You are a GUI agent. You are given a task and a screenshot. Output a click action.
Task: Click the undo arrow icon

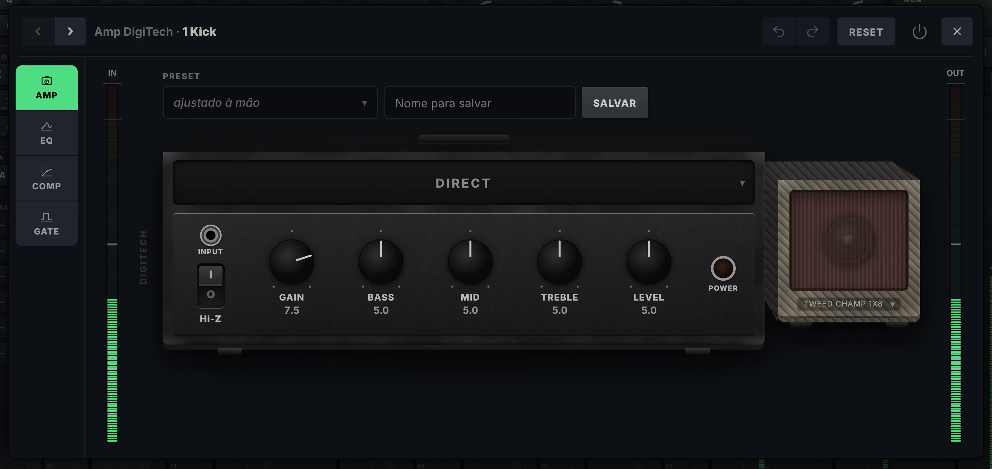click(779, 32)
